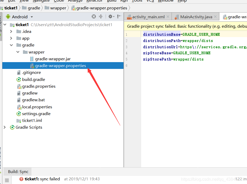The image size is (247, 184).
Task: Click the Collapse All icon in Project toolbar
Action: (x=101, y=16)
